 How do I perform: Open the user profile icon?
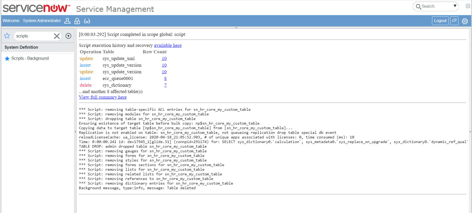(67, 21)
